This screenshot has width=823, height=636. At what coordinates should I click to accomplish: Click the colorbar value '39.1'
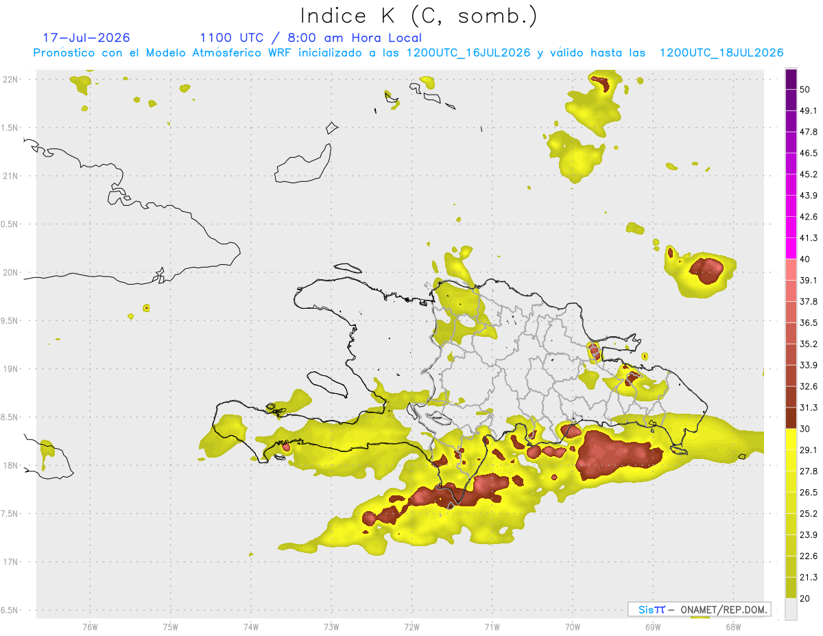(809, 280)
